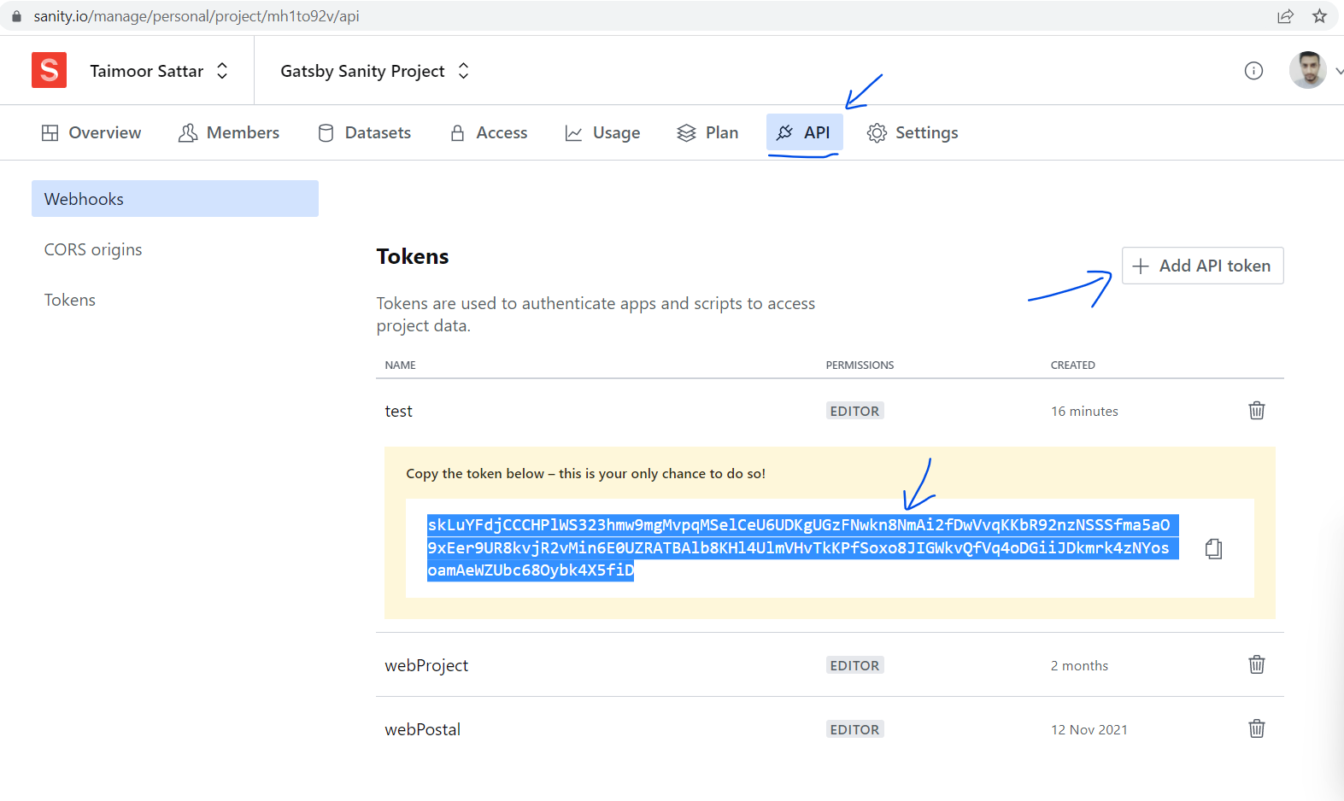
Task: Click the Sanity red S logo
Action: pyautogui.click(x=50, y=70)
